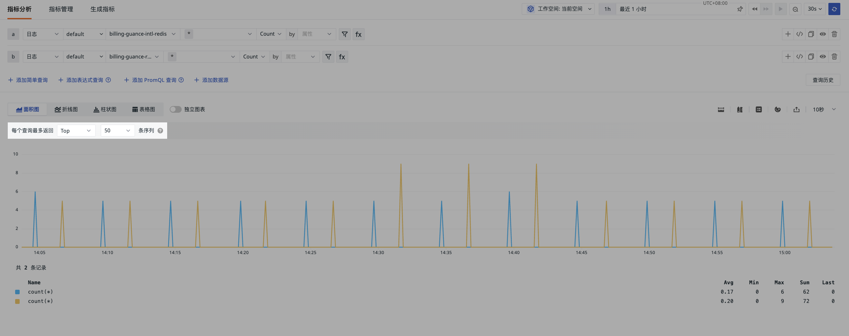Hide query a using the eye icon
The width and height of the screenshot is (849, 336).
click(x=823, y=34)
